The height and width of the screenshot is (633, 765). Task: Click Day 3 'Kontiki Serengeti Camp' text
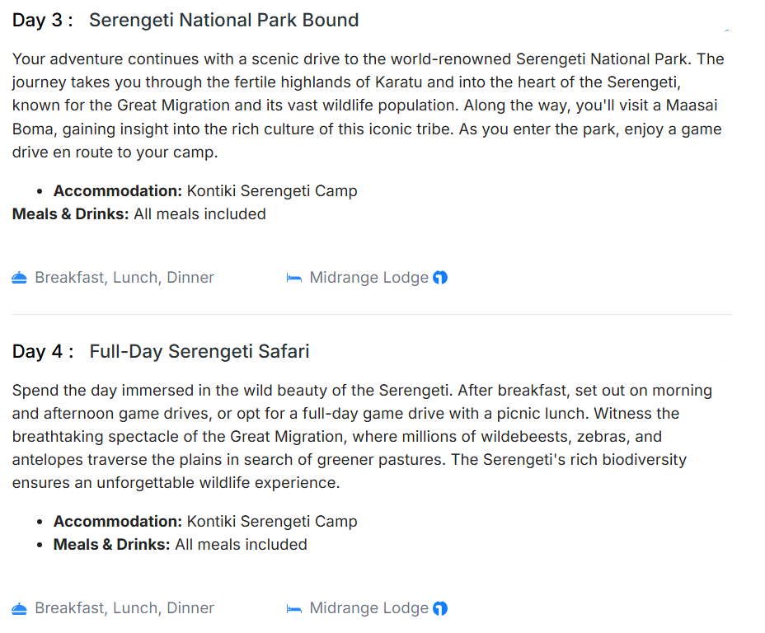click(x=272, y=191)
